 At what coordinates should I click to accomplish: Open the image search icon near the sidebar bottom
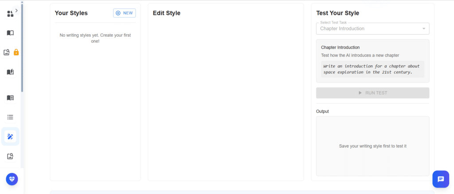click(x=10, y=156)
